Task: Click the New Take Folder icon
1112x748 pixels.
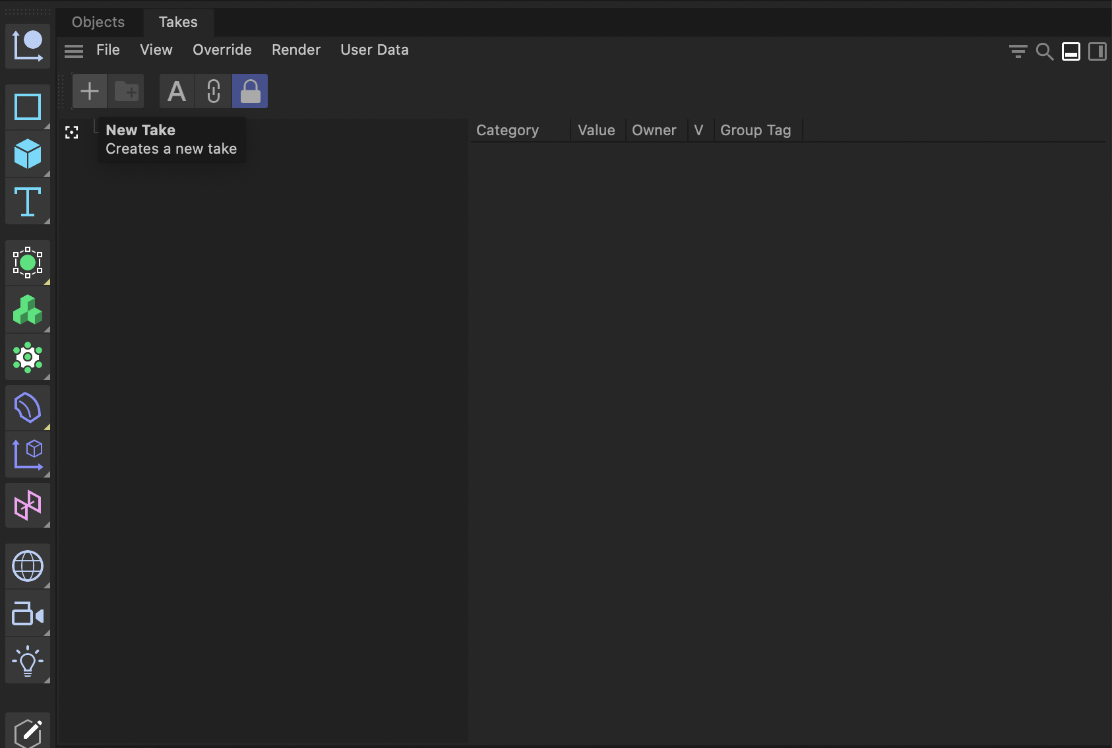Action: click(x=127, y=90)
